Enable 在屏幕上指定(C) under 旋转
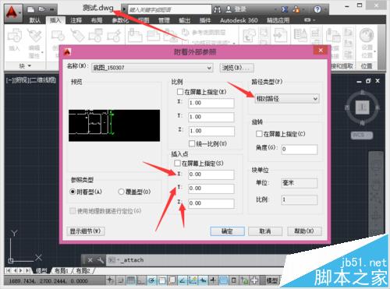This screenshot has height=289, width=390. pyautogui.click(x=259, y=134)
